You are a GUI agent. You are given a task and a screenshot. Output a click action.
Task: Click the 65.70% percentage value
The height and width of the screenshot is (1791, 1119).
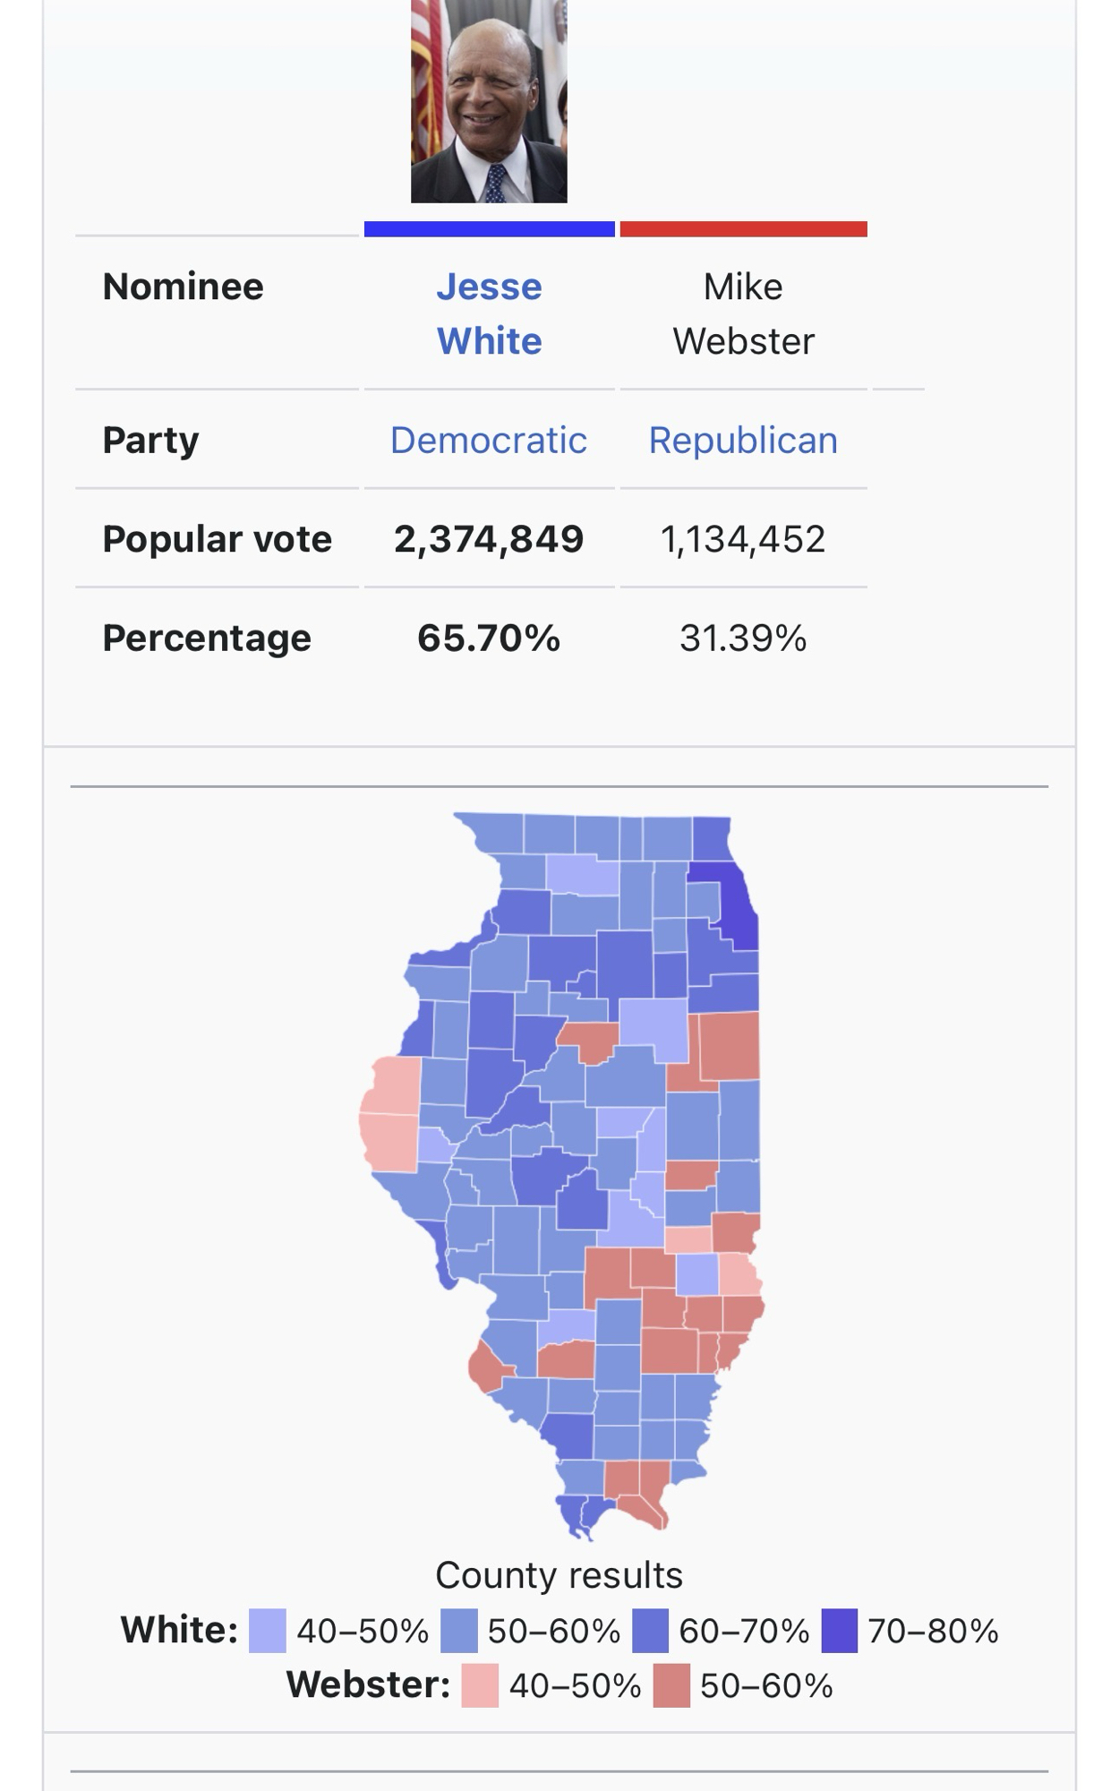tap(489, 638)
